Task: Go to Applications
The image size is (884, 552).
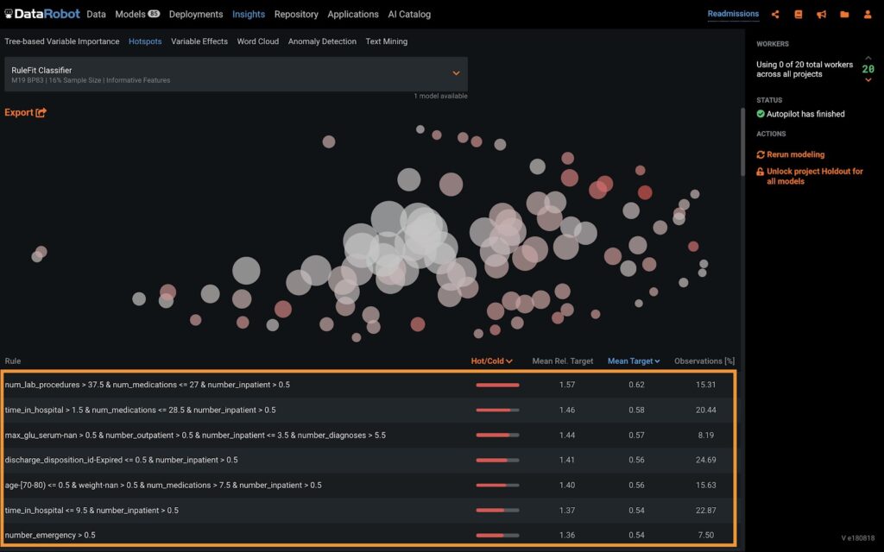Action: (353, 14)
